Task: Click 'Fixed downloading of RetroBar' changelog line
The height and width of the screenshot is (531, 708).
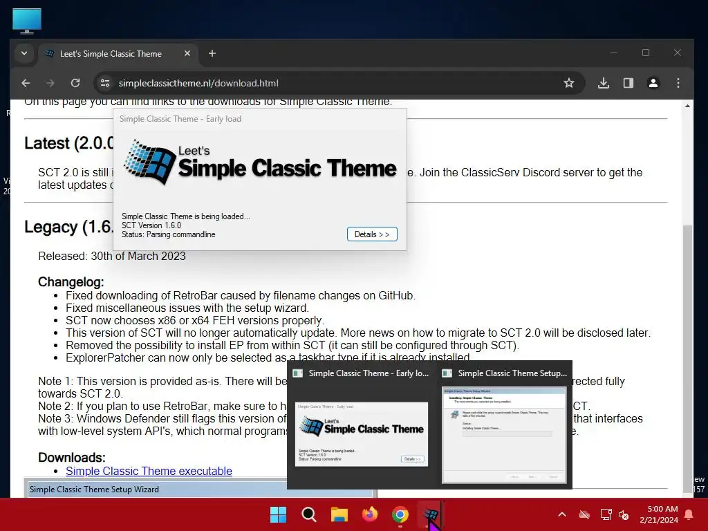Action: (x=241, y=295)
